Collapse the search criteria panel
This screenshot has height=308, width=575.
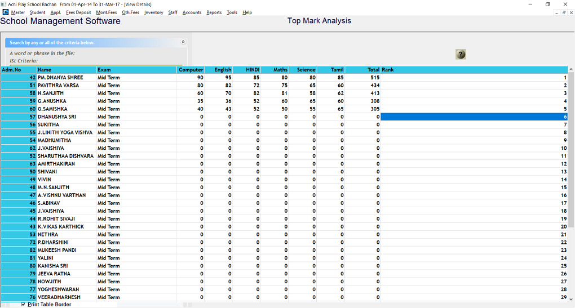(183, 42)
